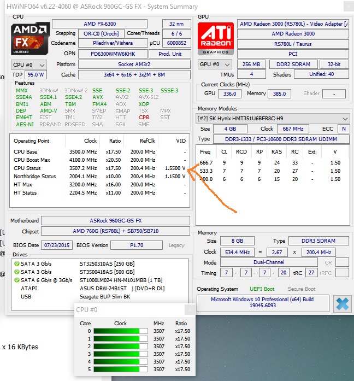This screenshot has width=354, height=381.
Task: Click the tRC 27 timing field
Action: (311, 273)
